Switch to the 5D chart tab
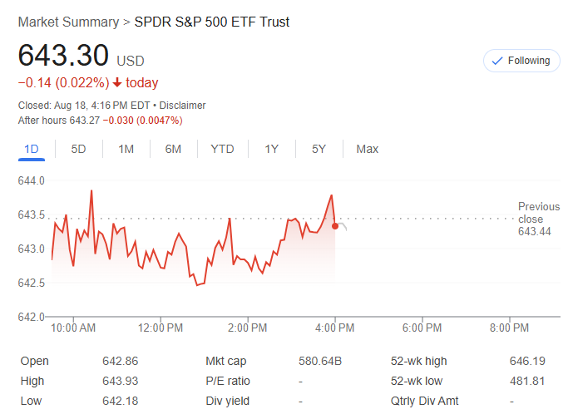The height and width of the screenshot is (419, 573). [x=78, y=149]
